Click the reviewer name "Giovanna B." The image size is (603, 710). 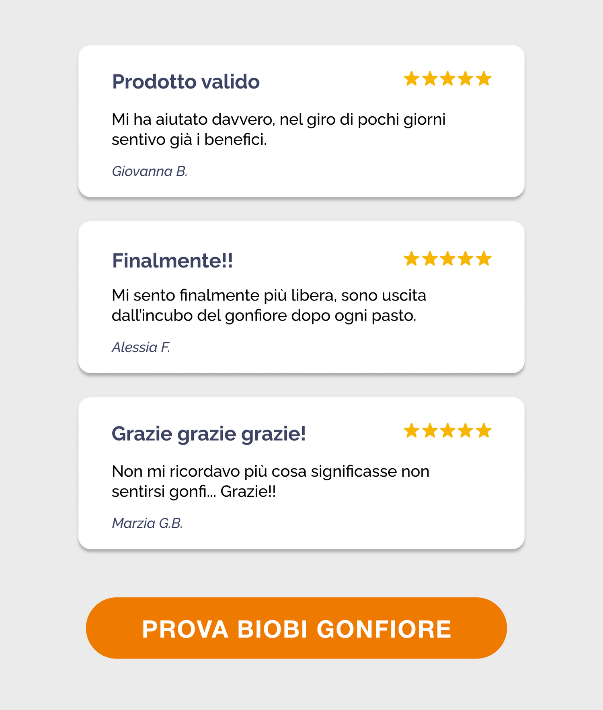[x=150, y=171]
